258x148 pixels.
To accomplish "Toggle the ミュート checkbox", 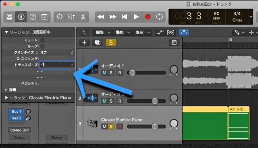I will point(42,40).
